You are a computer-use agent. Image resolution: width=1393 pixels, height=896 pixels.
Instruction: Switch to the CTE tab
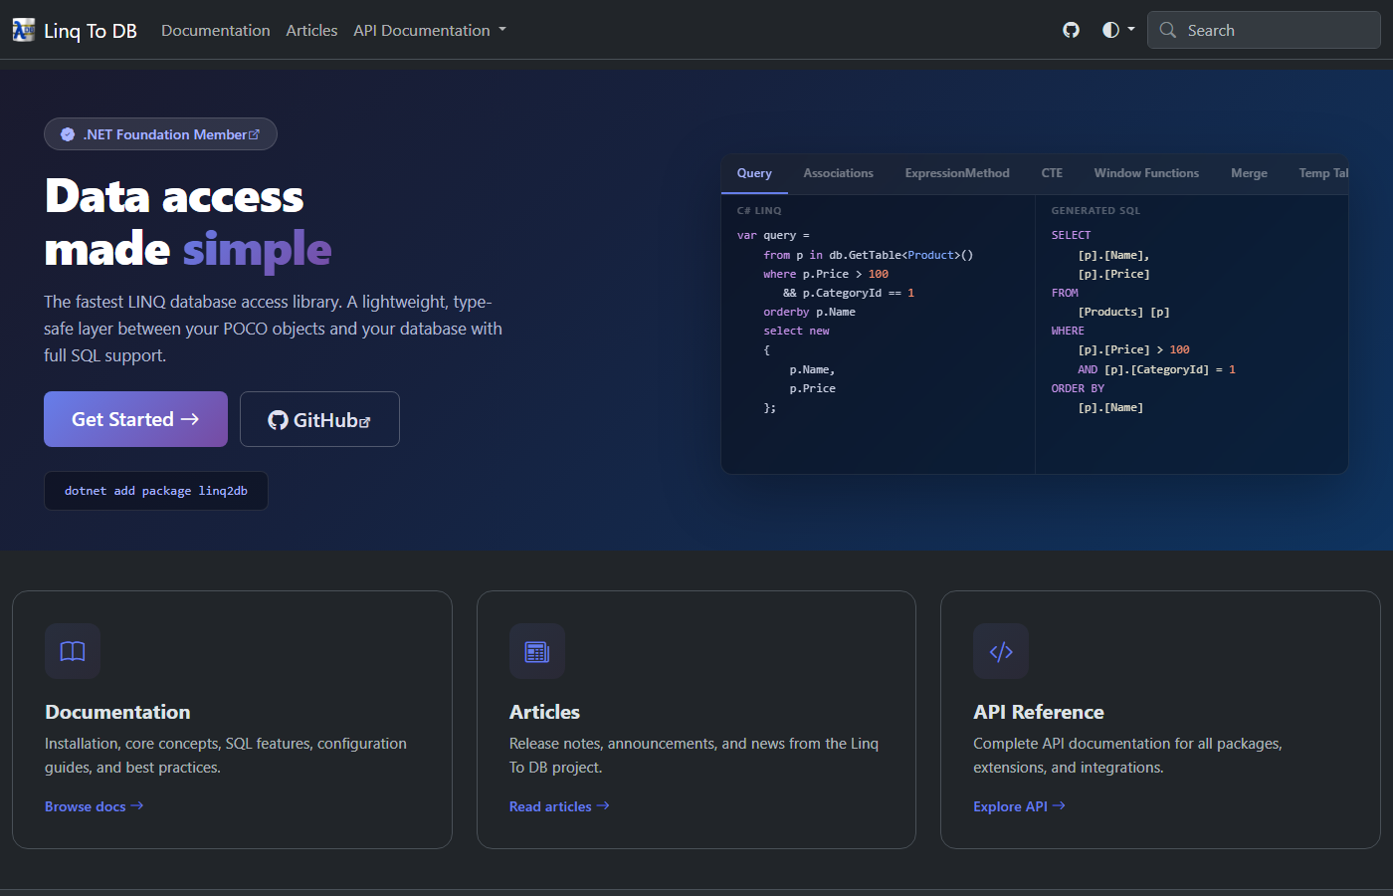pyautogui.click(x=1052, y=173)
